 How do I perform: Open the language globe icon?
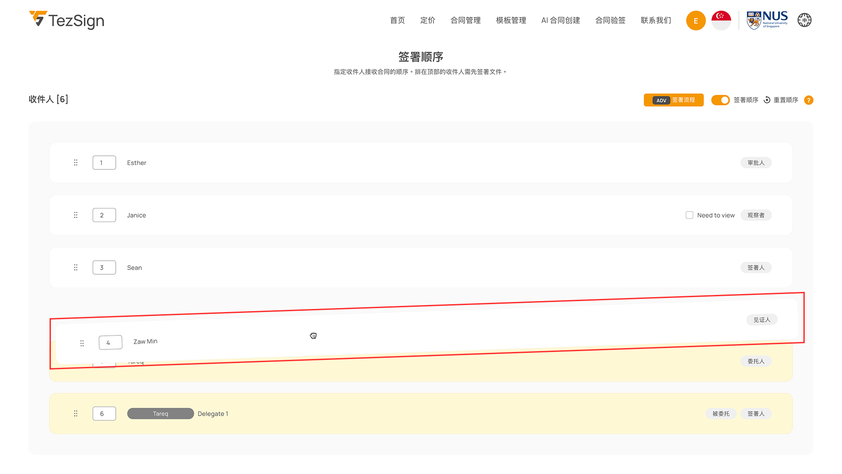click(x=804, y=20)
